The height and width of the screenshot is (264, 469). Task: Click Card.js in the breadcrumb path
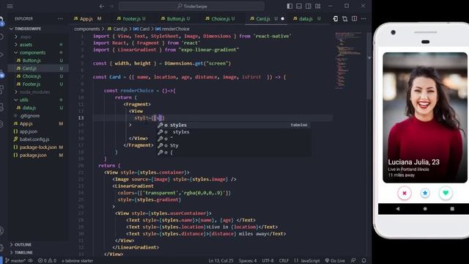120,29
